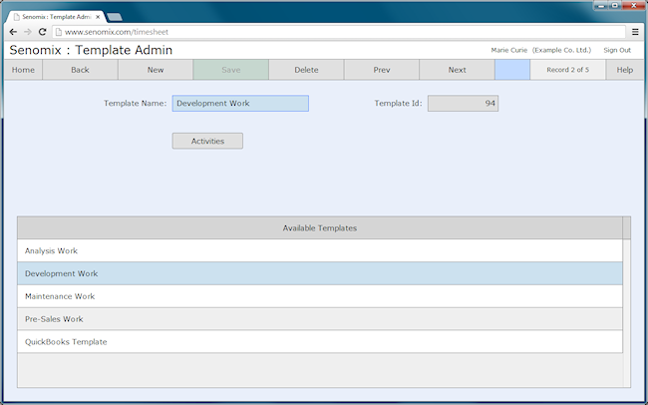Create a New template
This screenshot has height=405, width=648.
click(156, 70)
